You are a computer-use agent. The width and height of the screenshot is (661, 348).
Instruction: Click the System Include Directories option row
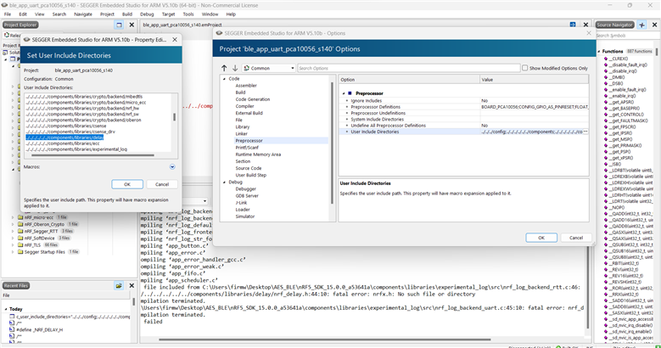[x=463, y=120]
